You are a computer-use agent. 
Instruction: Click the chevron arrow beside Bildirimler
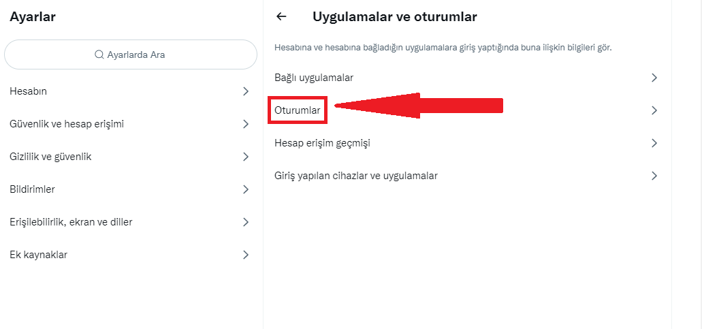point(246,189)
